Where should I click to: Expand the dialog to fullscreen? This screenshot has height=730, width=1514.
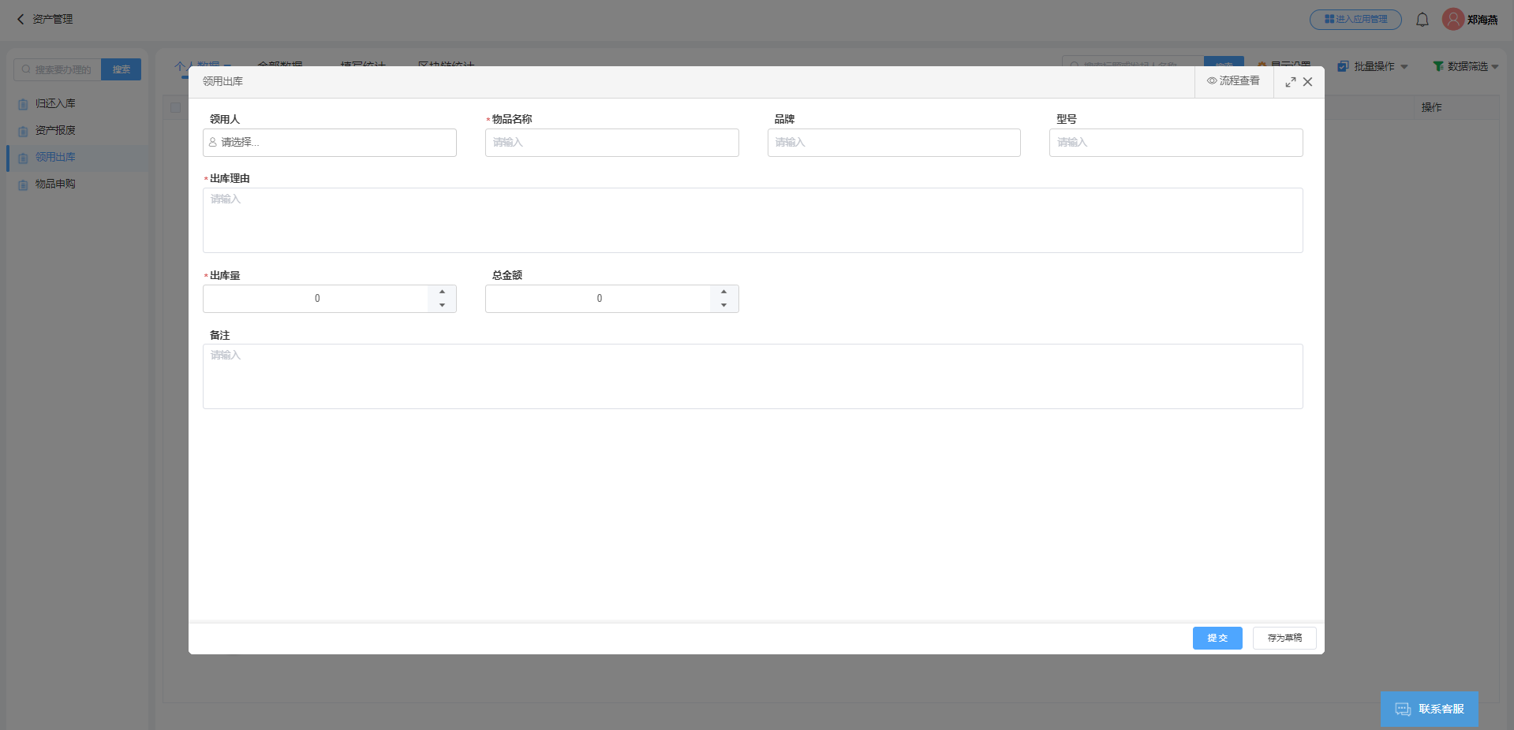click(x=1290, y=82)
